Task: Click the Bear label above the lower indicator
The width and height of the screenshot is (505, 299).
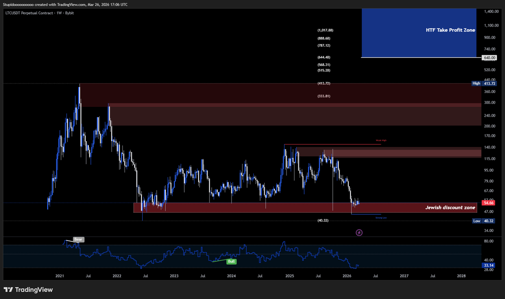Action: click(78, 239)
